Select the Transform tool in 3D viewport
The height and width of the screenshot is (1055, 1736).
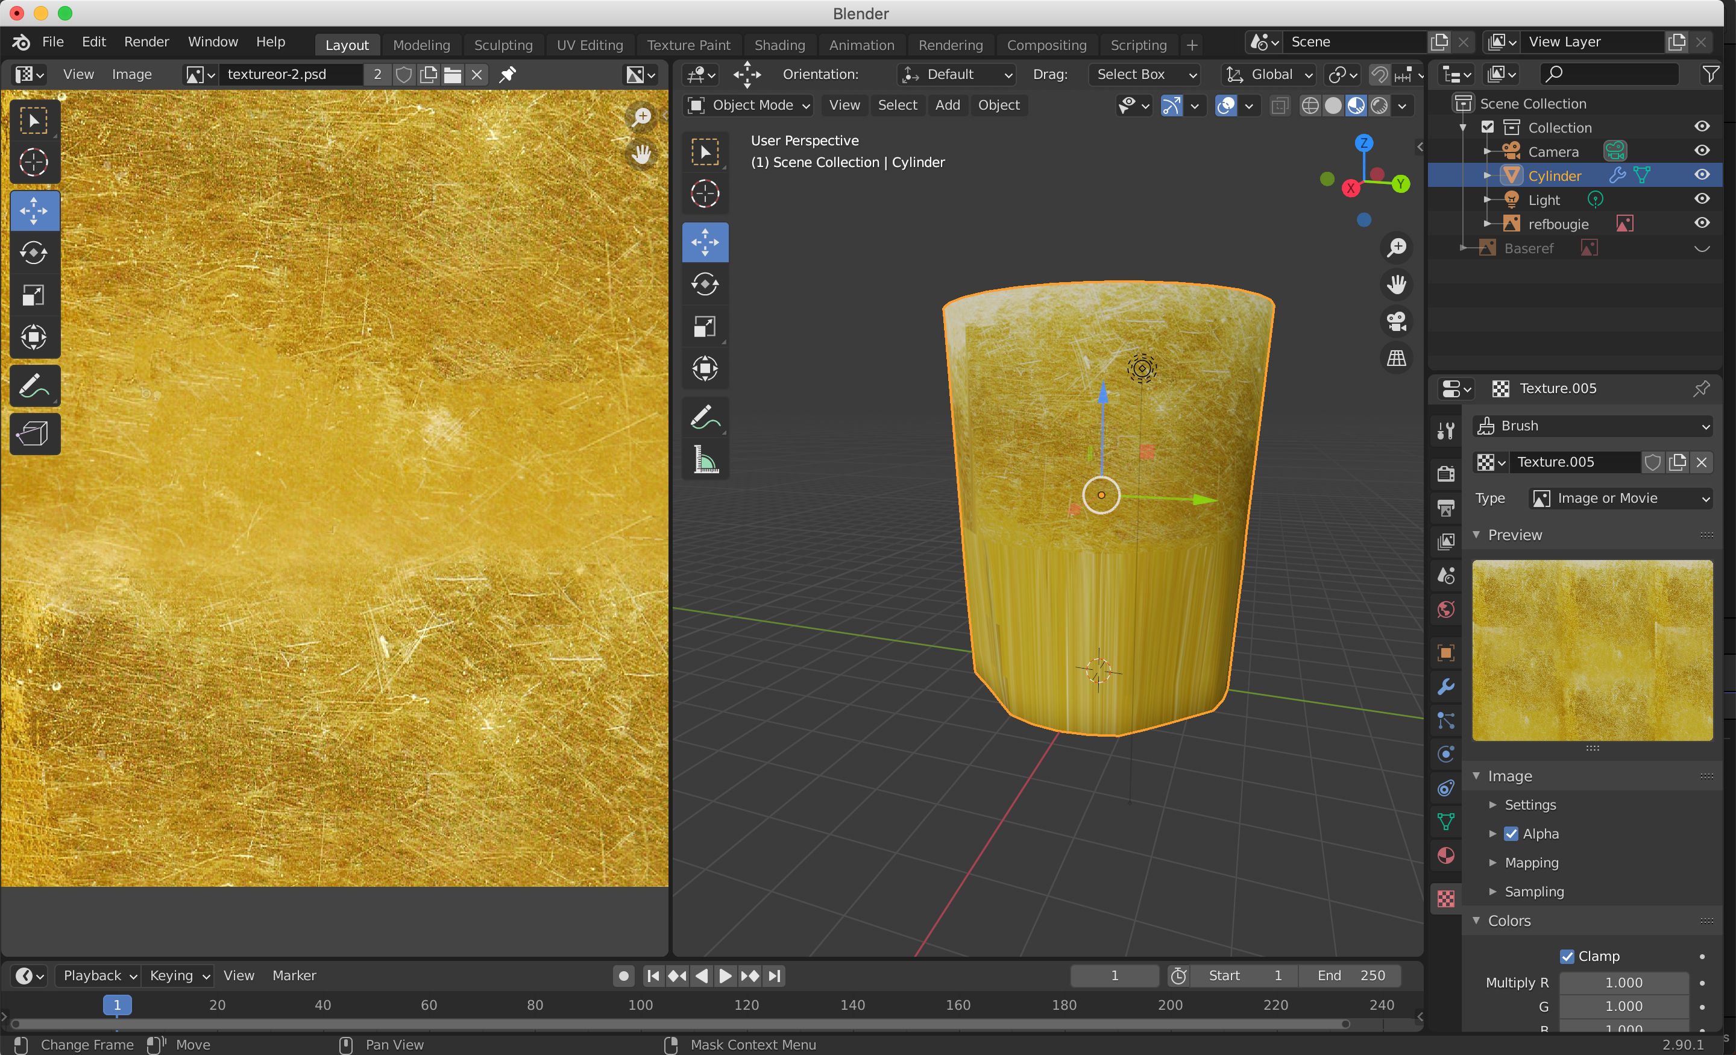click(x=705, y=368)
